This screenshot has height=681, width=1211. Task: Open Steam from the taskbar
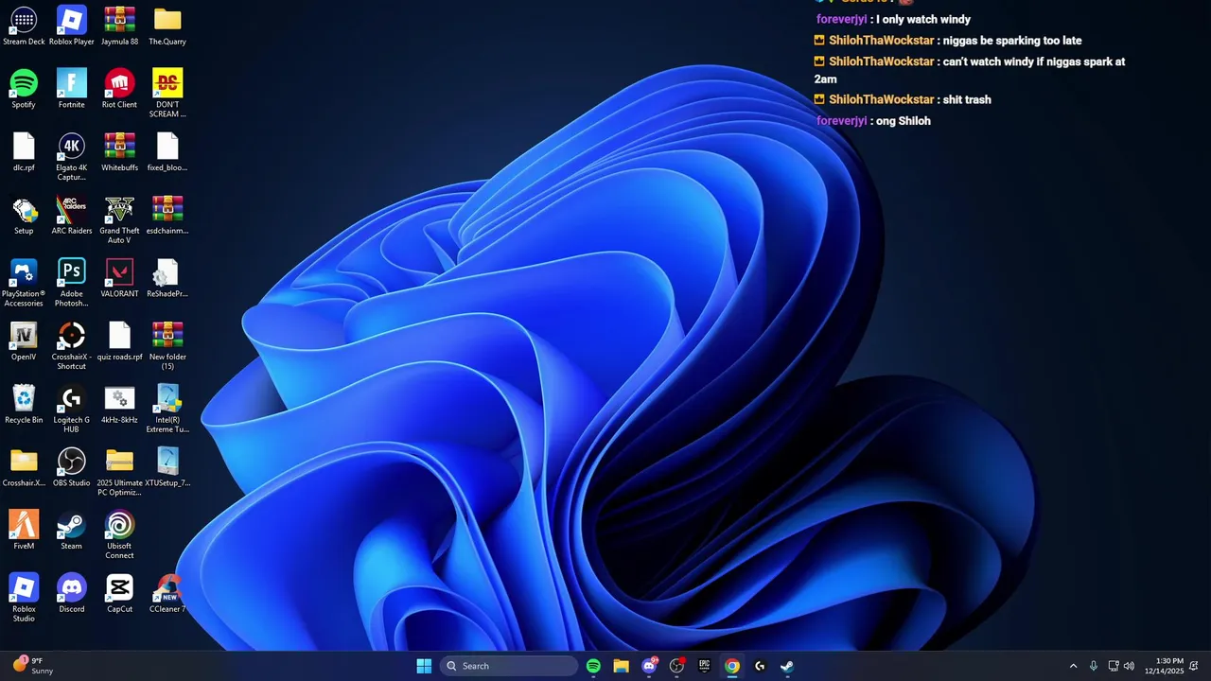(x=786, y=666)
